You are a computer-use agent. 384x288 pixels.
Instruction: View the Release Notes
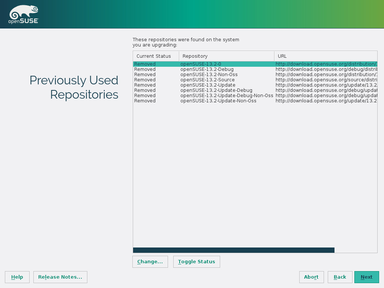[x=60, y=277]
